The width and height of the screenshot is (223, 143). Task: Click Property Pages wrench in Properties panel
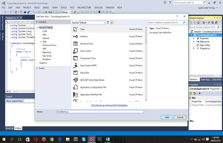(x=199, y=94)
